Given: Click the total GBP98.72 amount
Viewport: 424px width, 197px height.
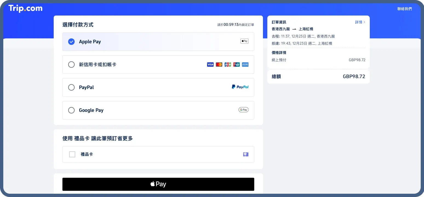Looking at the screenshot, I should (354, 77).
